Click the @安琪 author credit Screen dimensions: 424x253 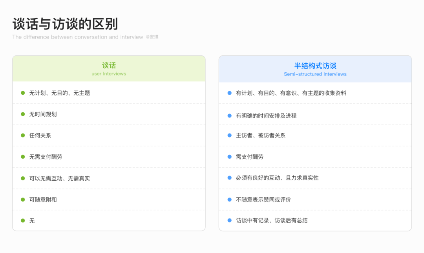152,37
